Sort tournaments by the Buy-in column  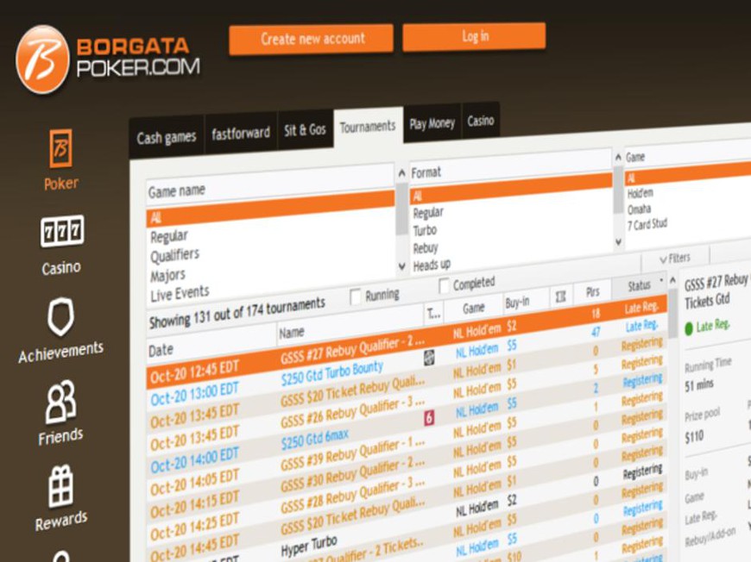[525, 301]
